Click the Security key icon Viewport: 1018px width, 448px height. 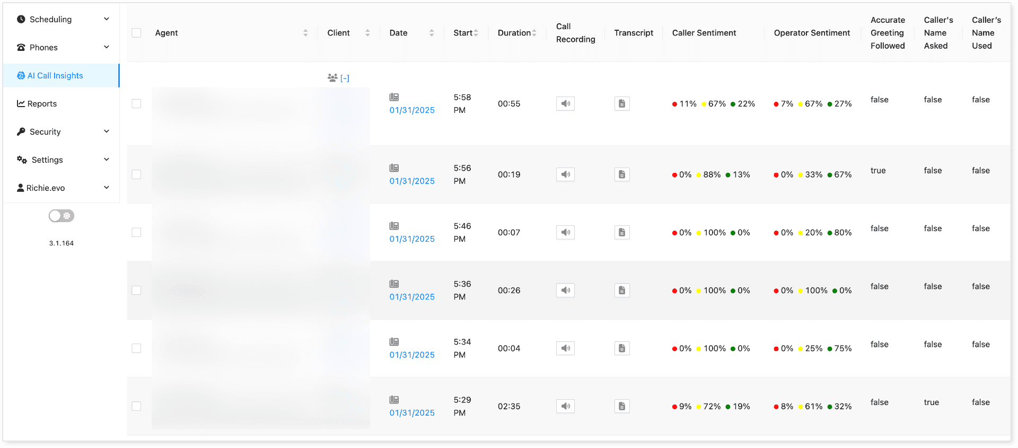click(x=21, y=131)
